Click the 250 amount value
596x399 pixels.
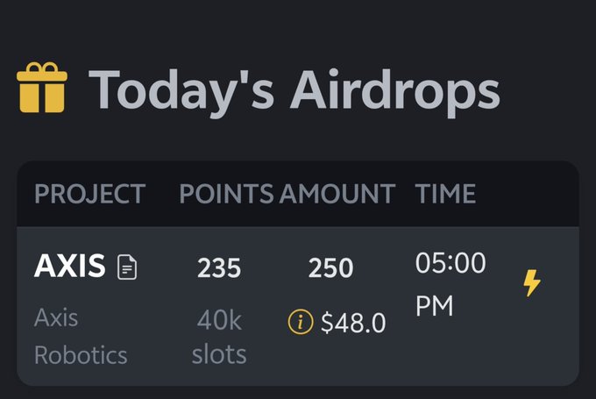tap(330, 267)
